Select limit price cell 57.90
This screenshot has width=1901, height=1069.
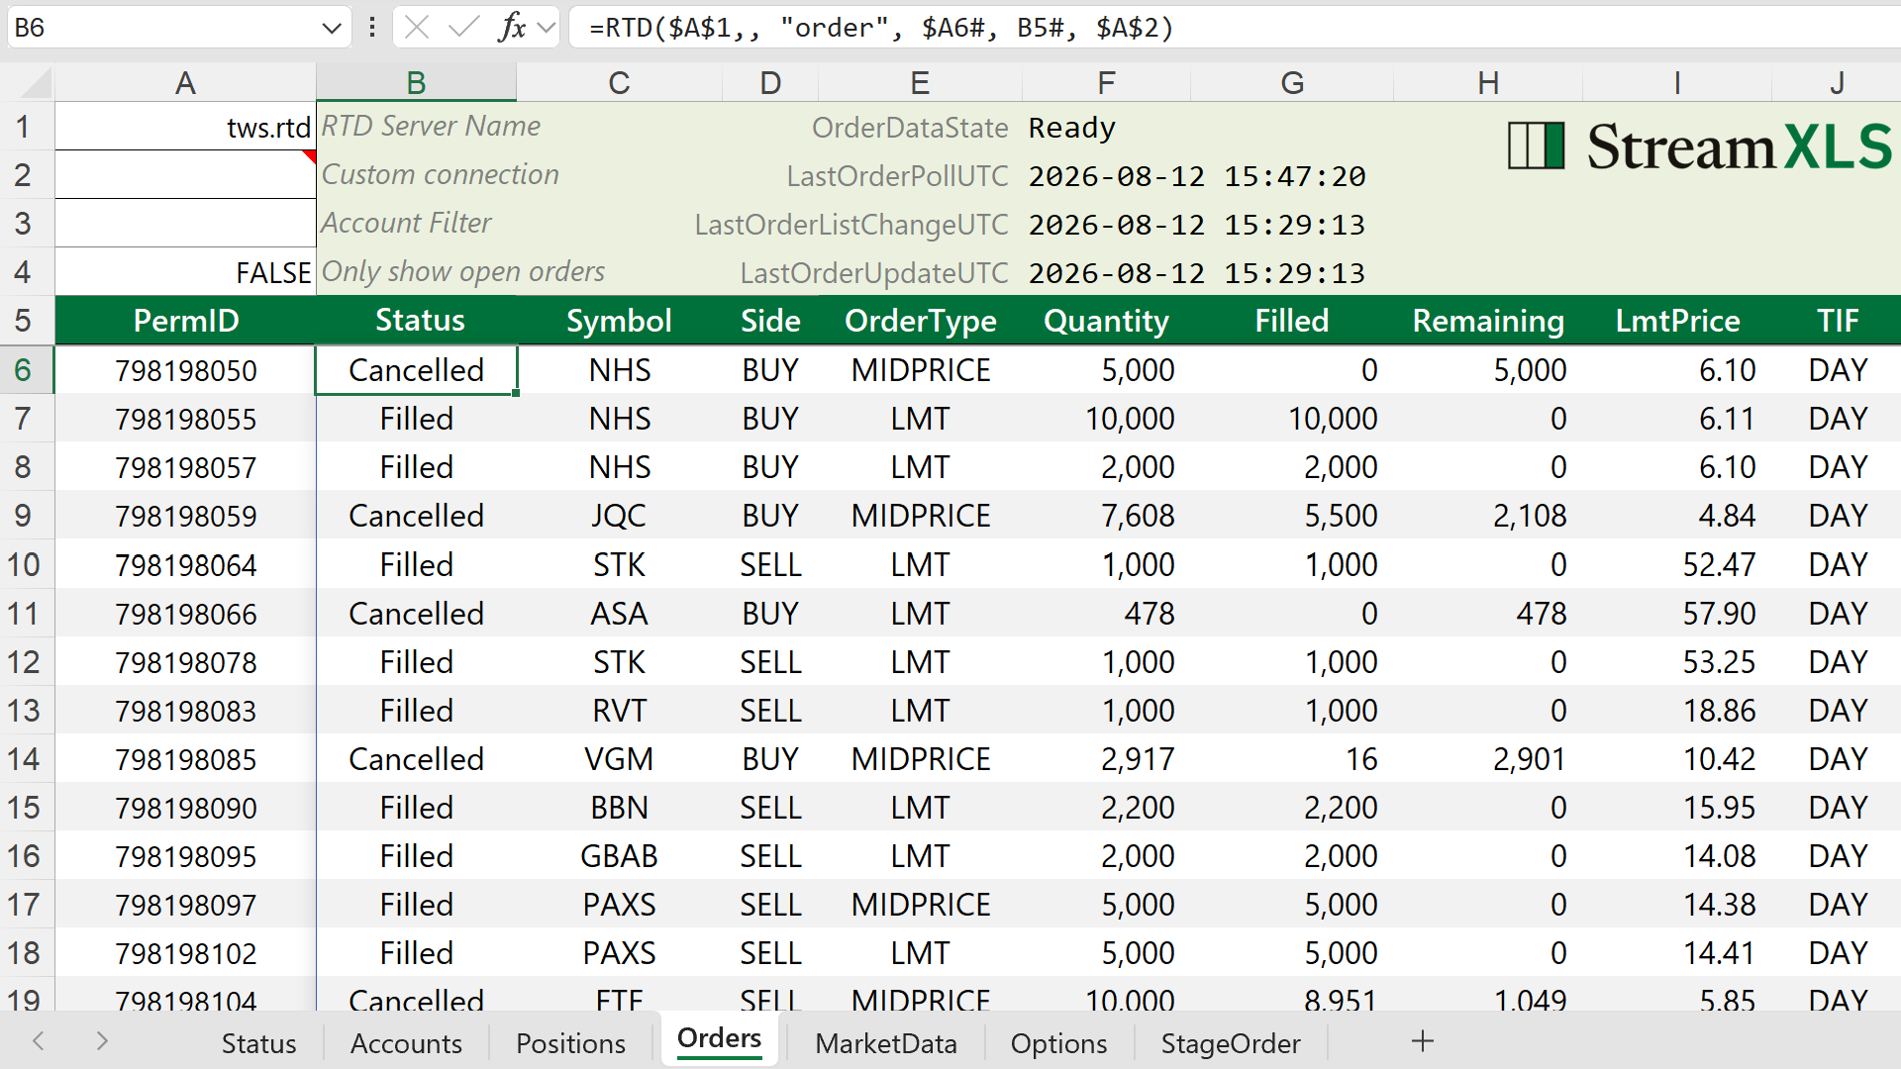[x=1677, y=614]
